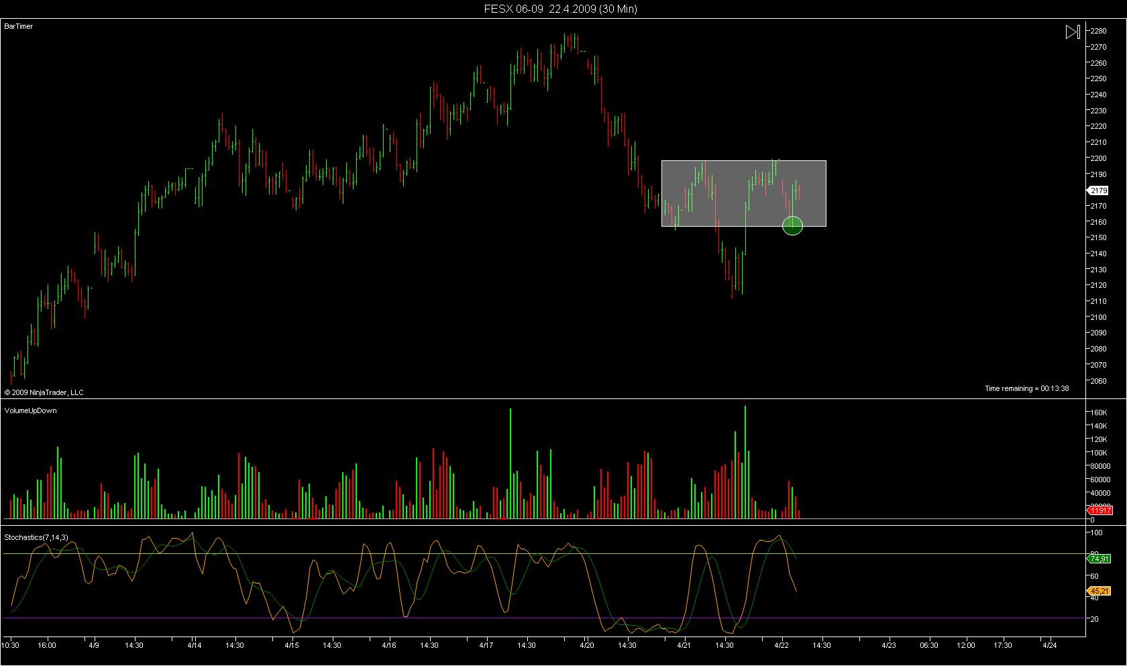
Task: Click the 2150 price axis label
Action: pyautogui.click(x=1098, y=237)
